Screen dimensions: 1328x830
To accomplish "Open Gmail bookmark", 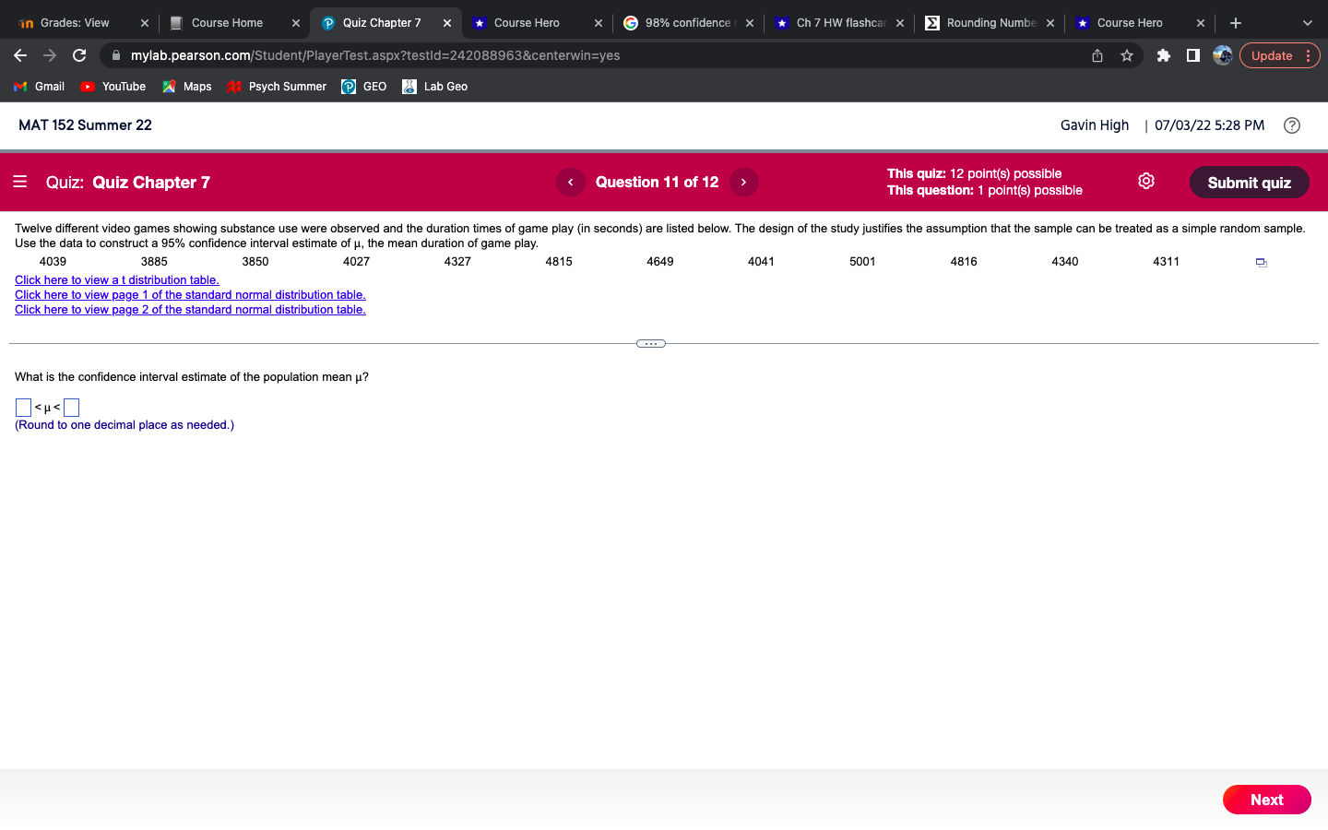I will click(x=39, y=87).
